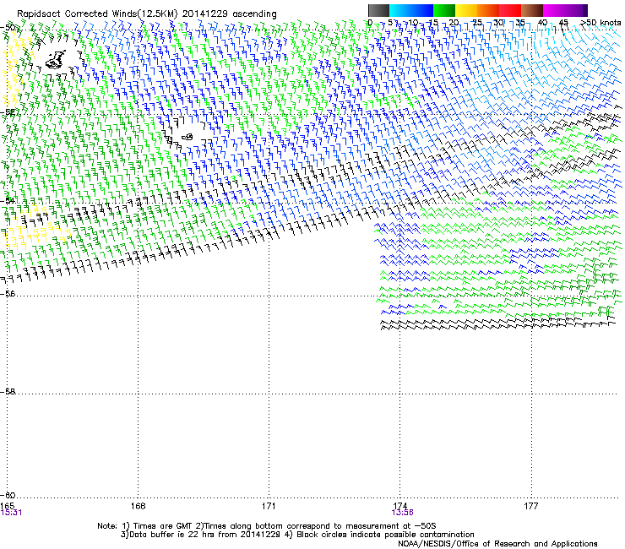
Task: Click the 174 longitude axis label
Action: click(399, 506)
